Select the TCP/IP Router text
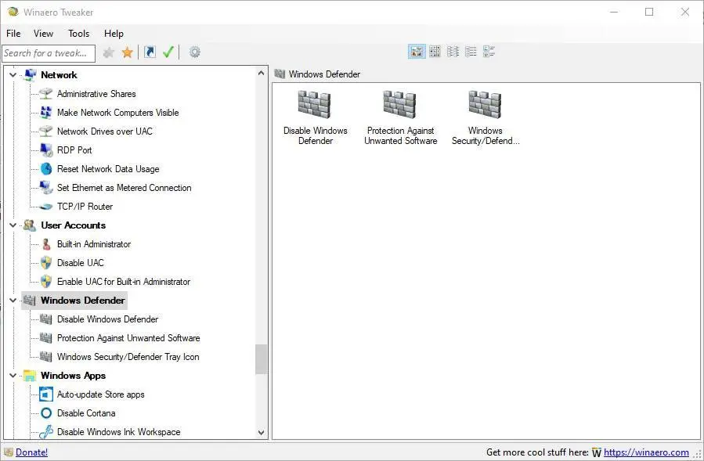Image resolution: width=704 pixels, height=461 pixels. pyautogui.click(x=85, y=207)
